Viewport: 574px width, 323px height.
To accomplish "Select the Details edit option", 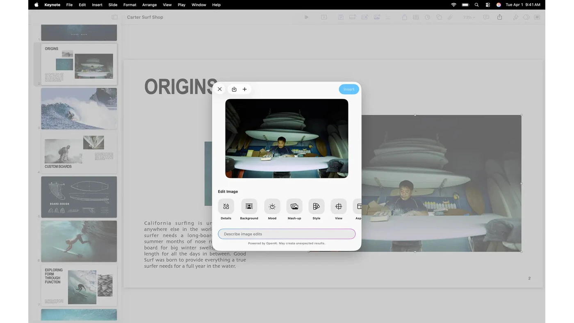I will click(226, 209).
